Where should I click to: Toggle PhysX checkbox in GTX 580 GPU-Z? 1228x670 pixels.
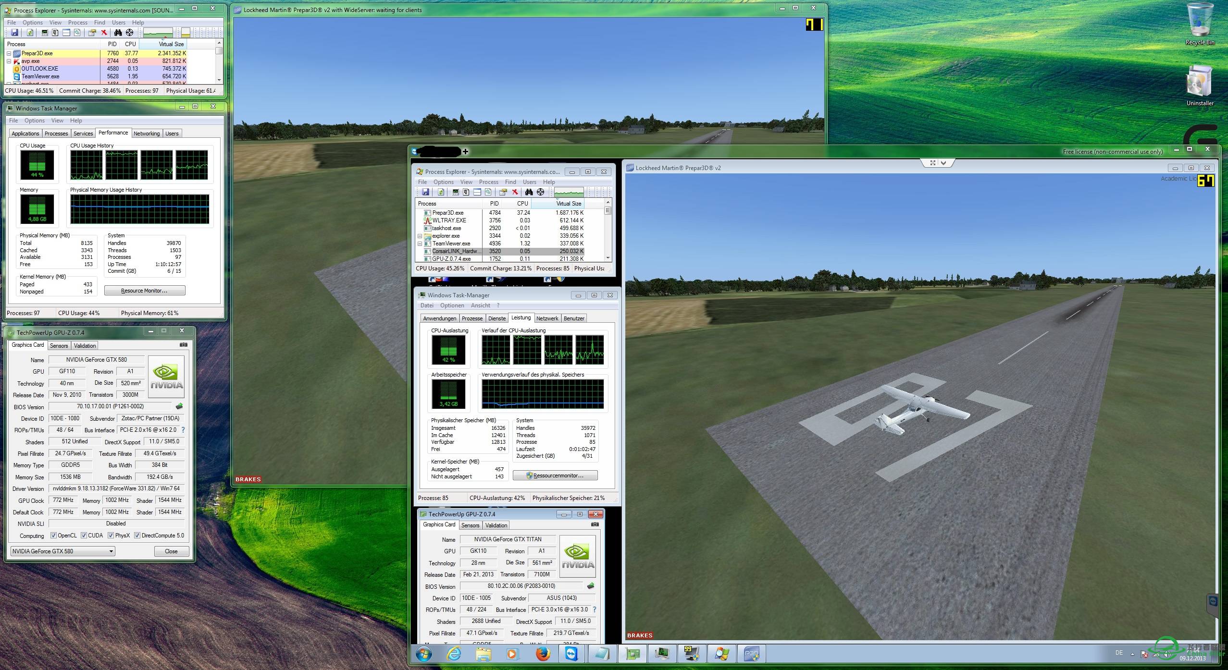point(111,536)
